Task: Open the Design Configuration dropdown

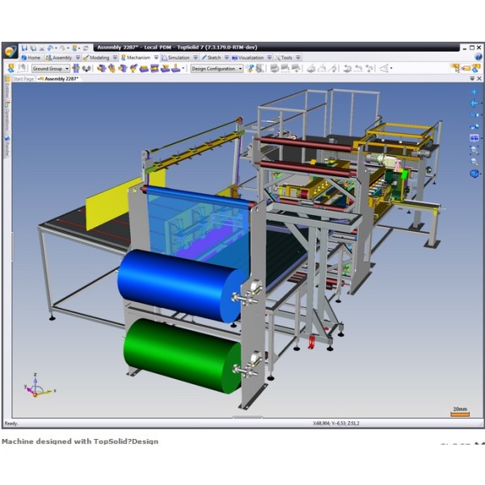Action: pos(240,69)
